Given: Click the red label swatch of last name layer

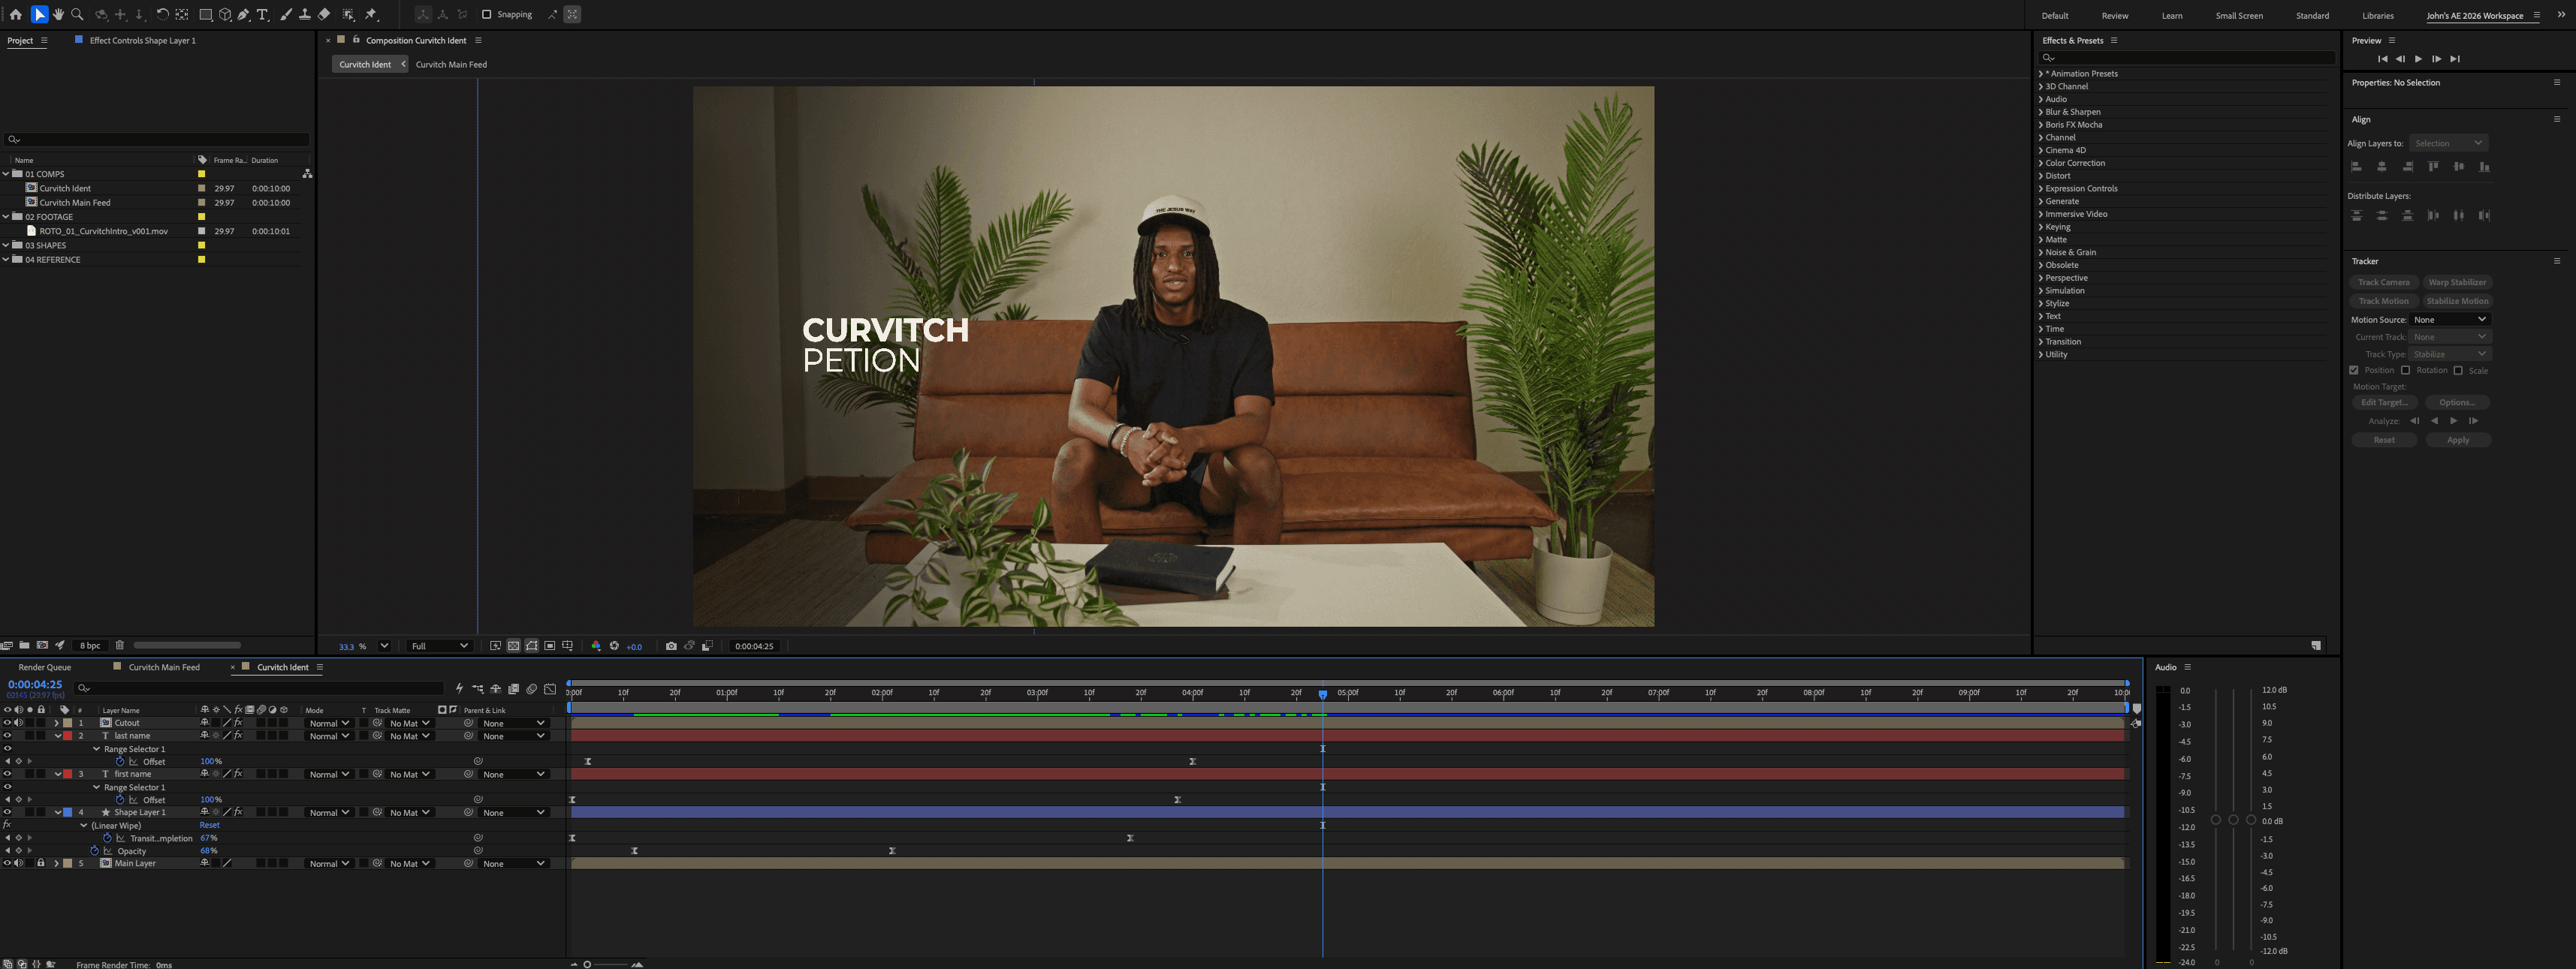Looking at the screenshot, I should 67,736.
